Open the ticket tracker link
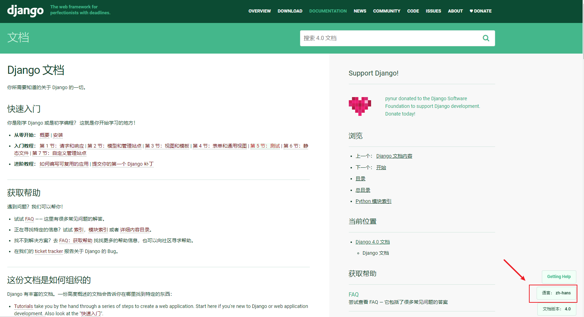This screenshot has width=584, height=317. click(x=49, y=252)
